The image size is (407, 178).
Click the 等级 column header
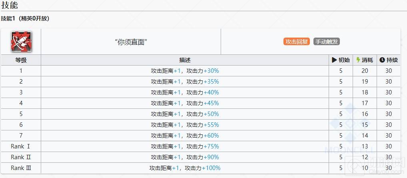pyautogui.click(x=21, y=60)
